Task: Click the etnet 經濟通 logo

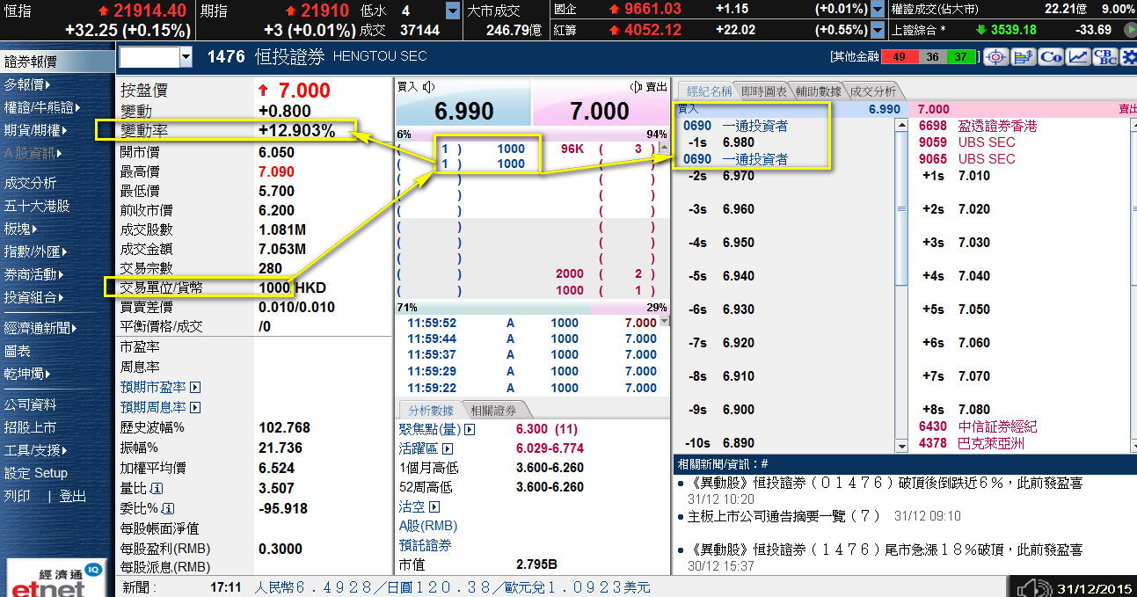Action: 55,579
